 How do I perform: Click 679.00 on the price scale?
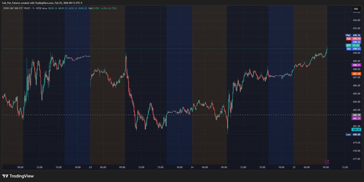pos(356,143)
